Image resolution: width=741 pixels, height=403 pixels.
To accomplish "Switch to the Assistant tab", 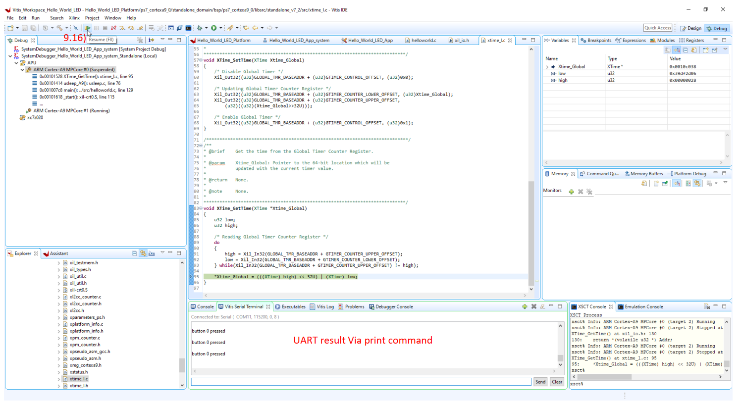I will tap(55, 253).
